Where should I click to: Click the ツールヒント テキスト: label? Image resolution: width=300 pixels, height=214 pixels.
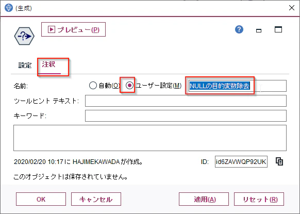pos(46,101)
